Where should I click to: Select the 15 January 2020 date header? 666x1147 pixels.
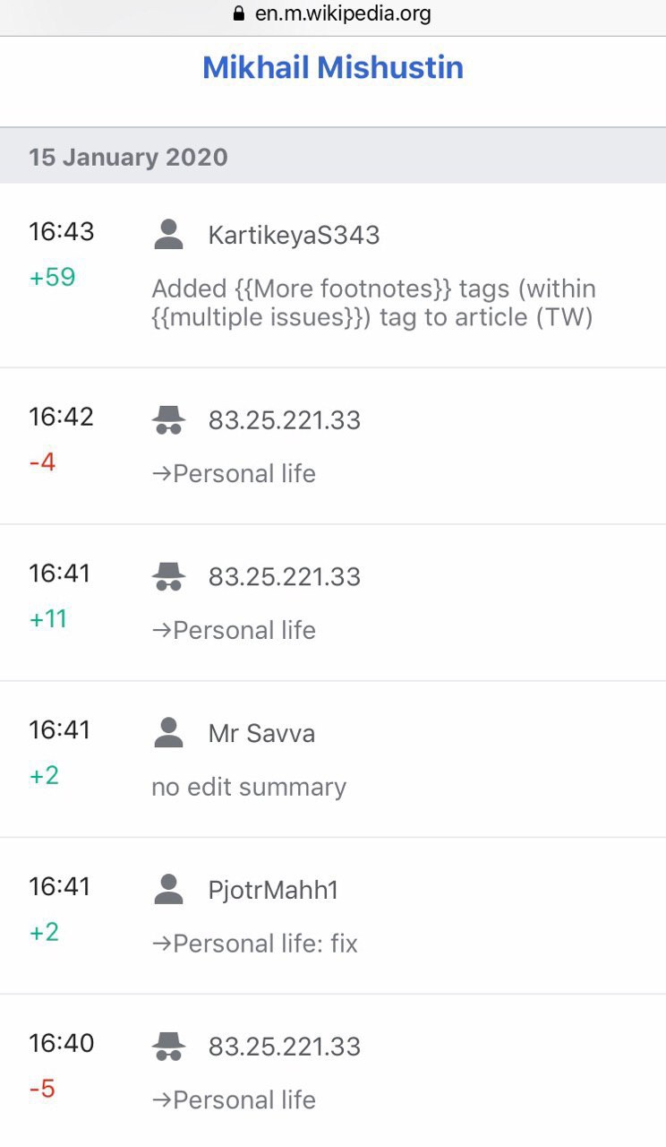[333, 157]
